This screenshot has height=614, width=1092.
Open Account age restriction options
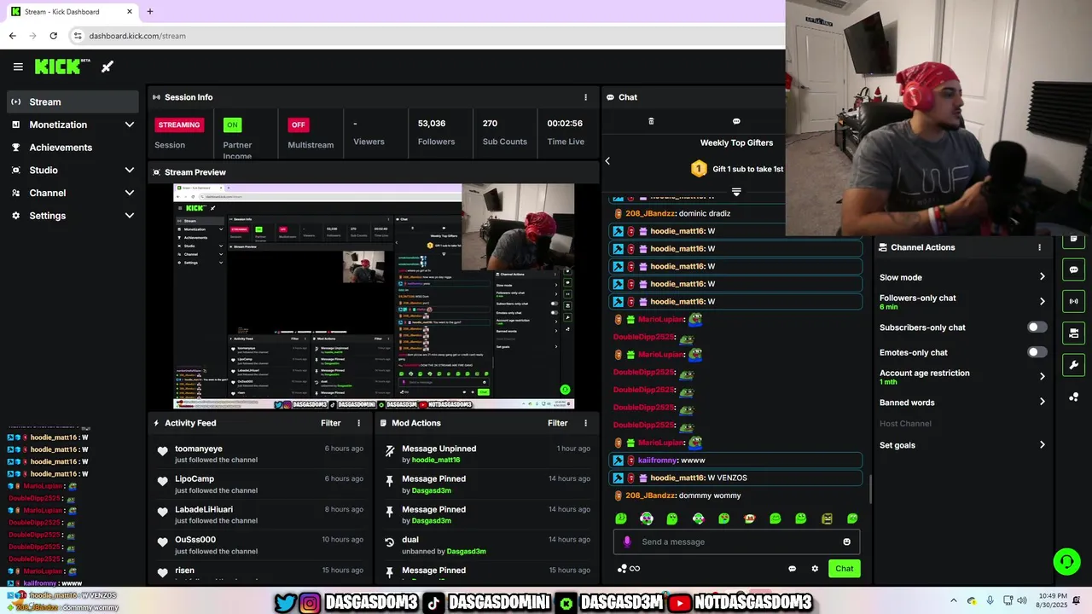[x=1042, y=376]
